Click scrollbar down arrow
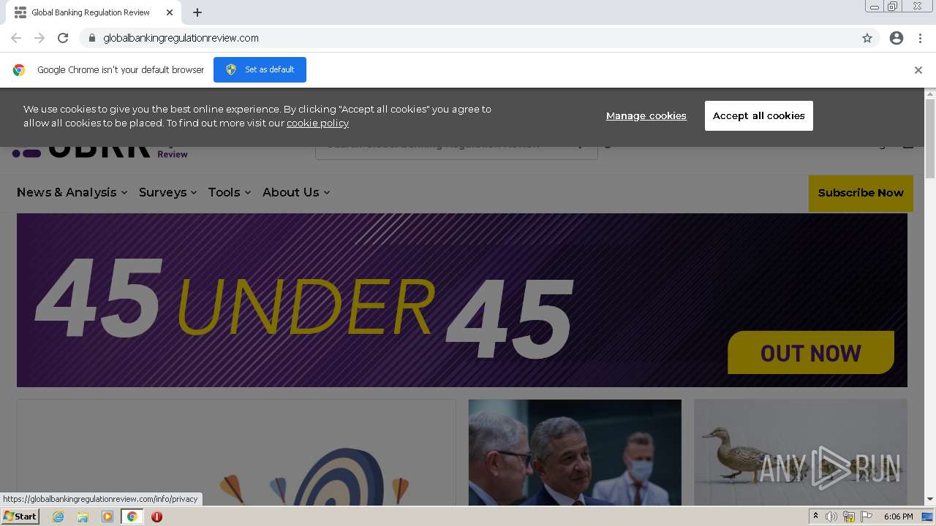The height and width of the screenshot is (526, 936). coord(930,500)
